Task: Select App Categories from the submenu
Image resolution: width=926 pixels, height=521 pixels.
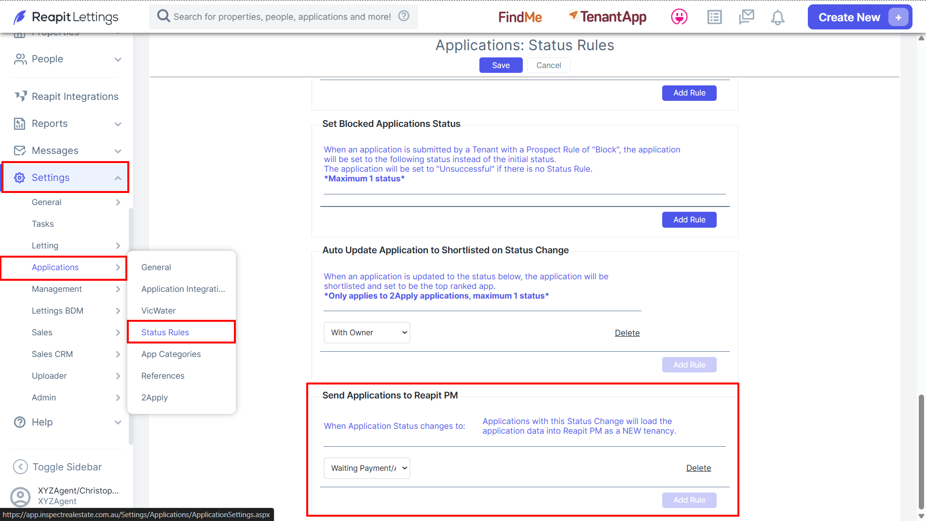Action: tap(171, 354)
